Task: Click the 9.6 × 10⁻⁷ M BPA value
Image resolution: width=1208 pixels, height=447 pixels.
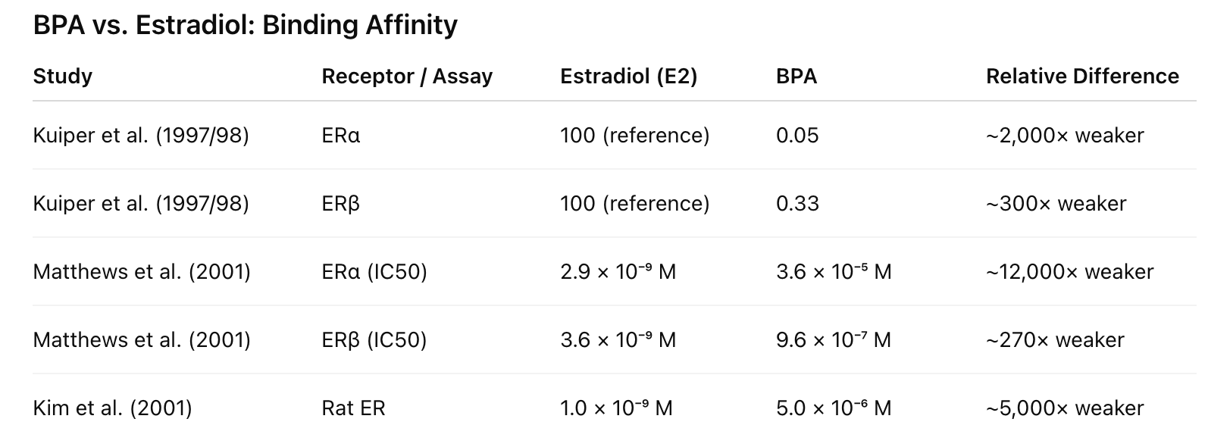Action: [834, 340]
